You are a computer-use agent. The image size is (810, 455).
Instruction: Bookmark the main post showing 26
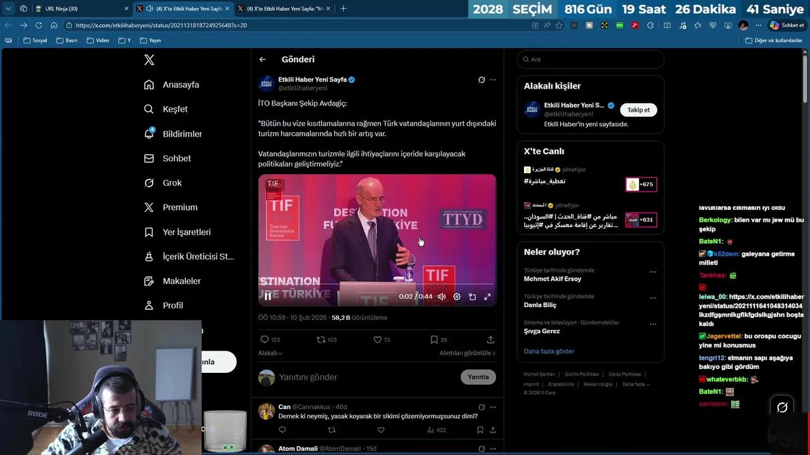(439, 339)
